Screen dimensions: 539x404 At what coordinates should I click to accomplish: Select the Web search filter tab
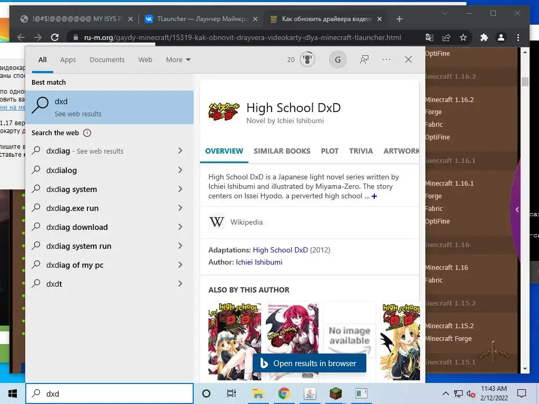click(x=145, y=60)
